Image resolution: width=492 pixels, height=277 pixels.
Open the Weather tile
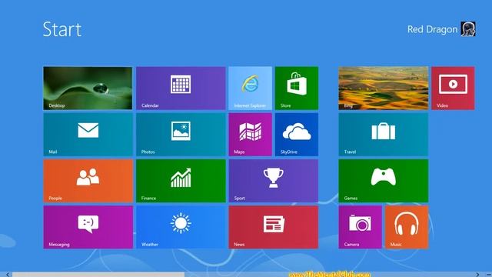click(x=181, y=227)
